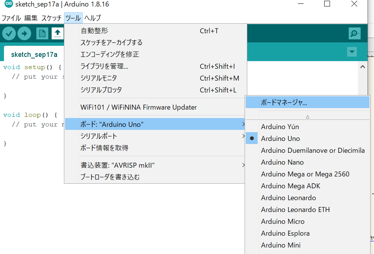Screen dimensions: 374x254
Task: Click the Upload arrow toolbar icon
Action: pyautogui.click(x=24, y=34)
